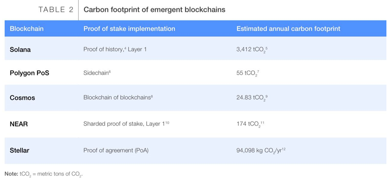Select the Proof of agreement (PoA) cell
Viewport: 391px width, 181px height.
[116, 151]
